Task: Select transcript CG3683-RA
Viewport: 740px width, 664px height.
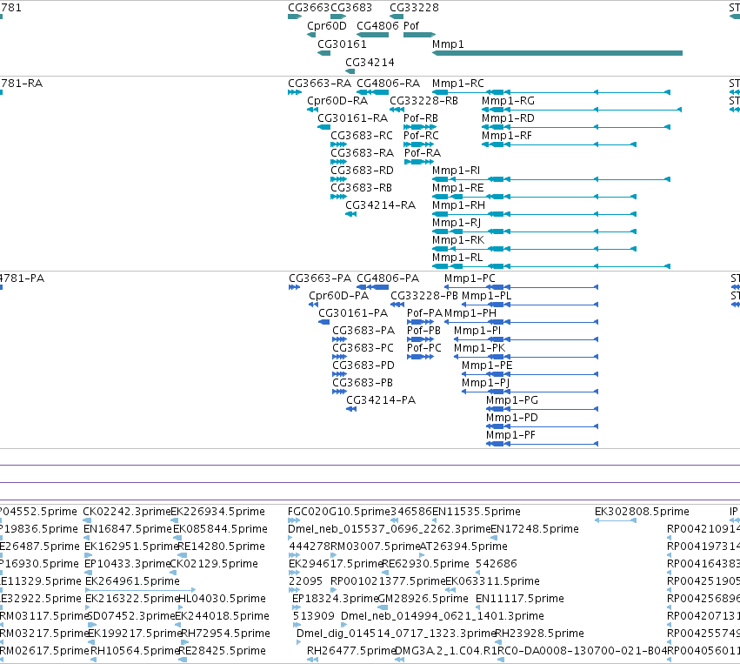Action: pyautogui.click(x=362, y=153)
